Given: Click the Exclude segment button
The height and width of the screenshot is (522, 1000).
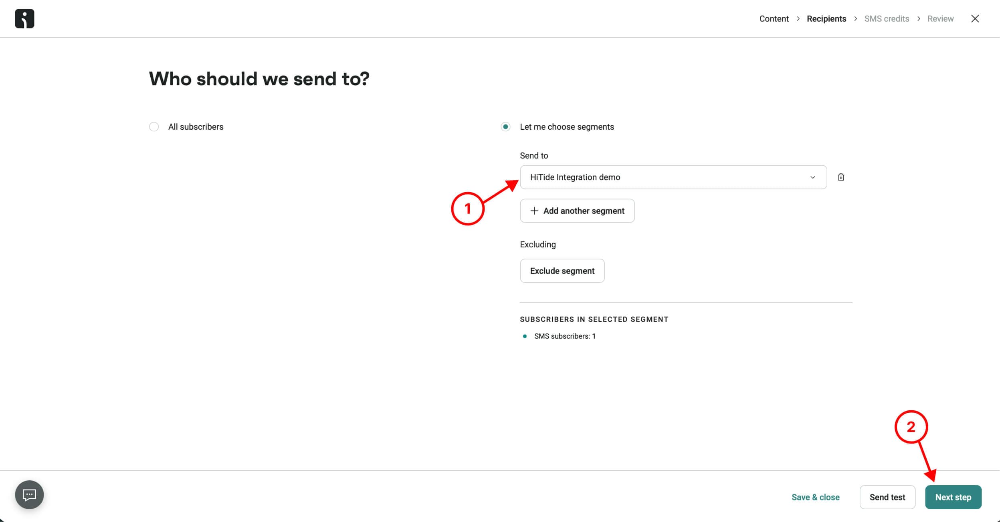Looking at the screenshot, I should click(x=562, y=271).
